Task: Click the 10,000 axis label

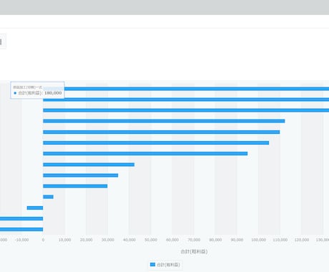Action: pyautogui.click(x=64, y=240)
